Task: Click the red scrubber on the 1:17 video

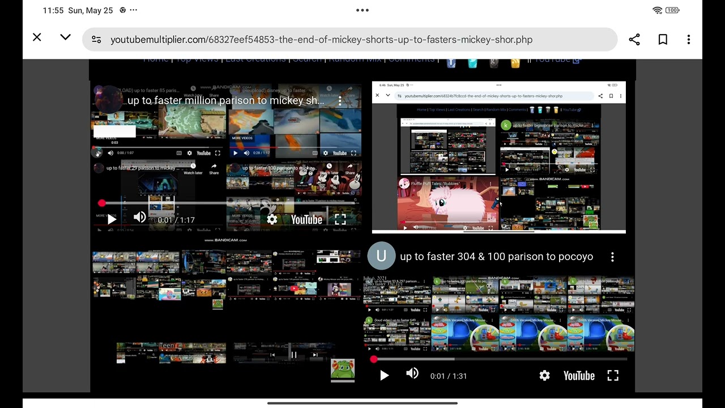Action: click(101, 203)
